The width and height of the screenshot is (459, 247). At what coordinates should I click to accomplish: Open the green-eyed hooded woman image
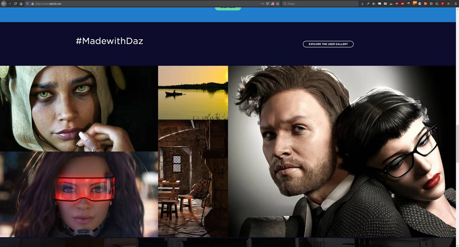(x=79, y=109)
